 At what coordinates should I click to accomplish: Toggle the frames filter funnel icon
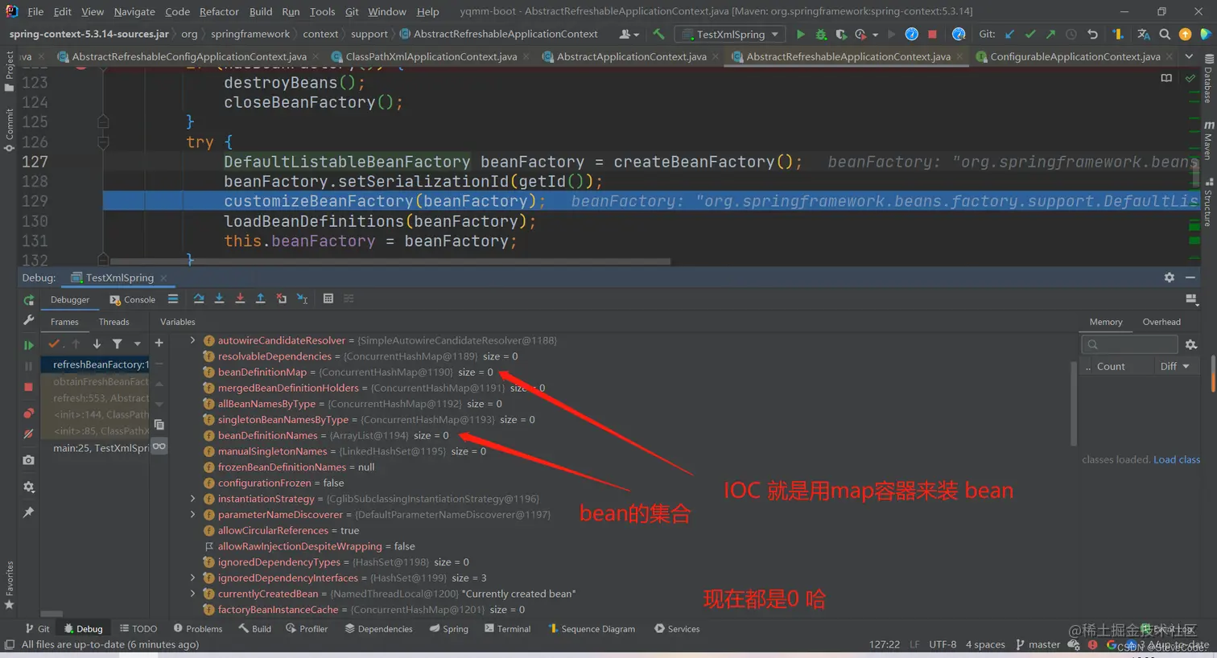pos(117,343)
